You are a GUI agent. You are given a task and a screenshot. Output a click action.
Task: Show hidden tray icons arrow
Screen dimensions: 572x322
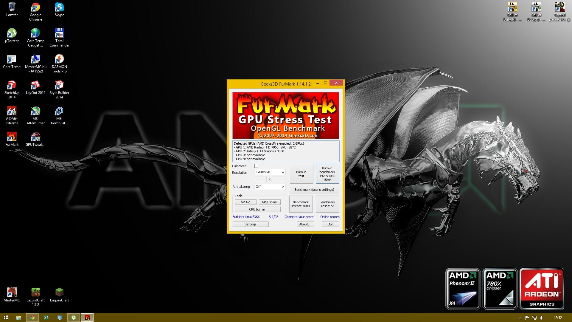[x=520, y=318]
